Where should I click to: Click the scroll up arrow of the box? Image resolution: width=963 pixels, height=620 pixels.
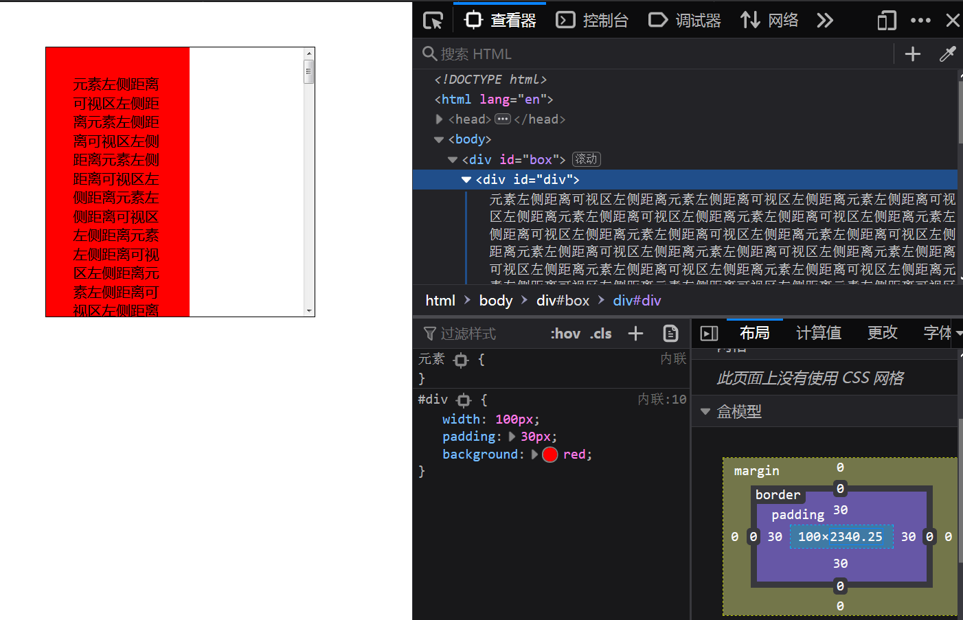point(309,53)
